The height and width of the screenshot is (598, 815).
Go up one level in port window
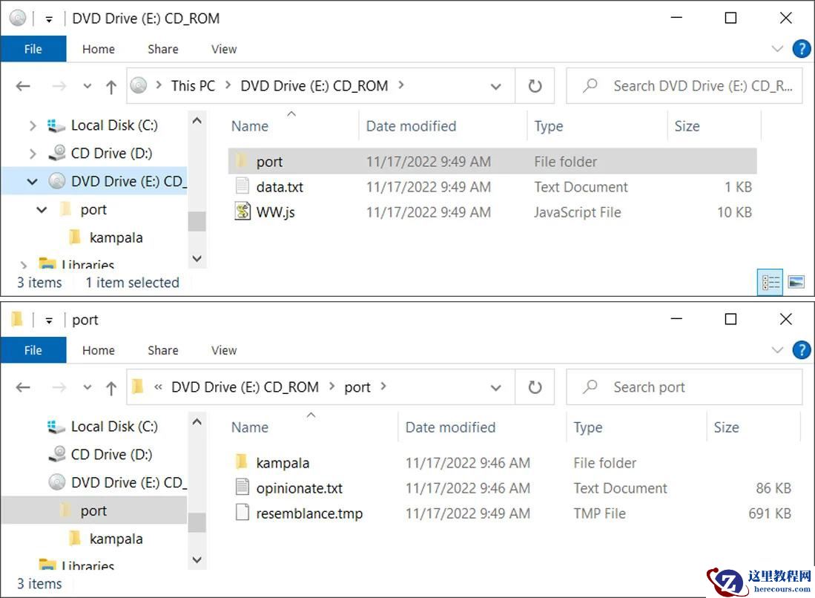pos(111,387)
